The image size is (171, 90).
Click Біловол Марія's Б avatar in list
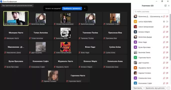tap(135, 32)
